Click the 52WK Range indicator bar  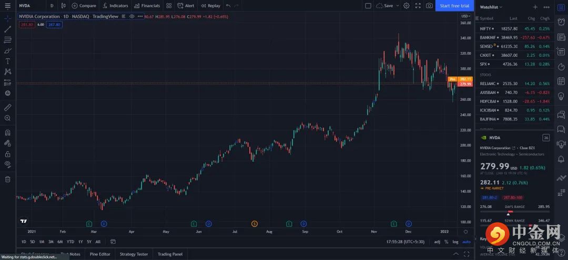[515, 225]
